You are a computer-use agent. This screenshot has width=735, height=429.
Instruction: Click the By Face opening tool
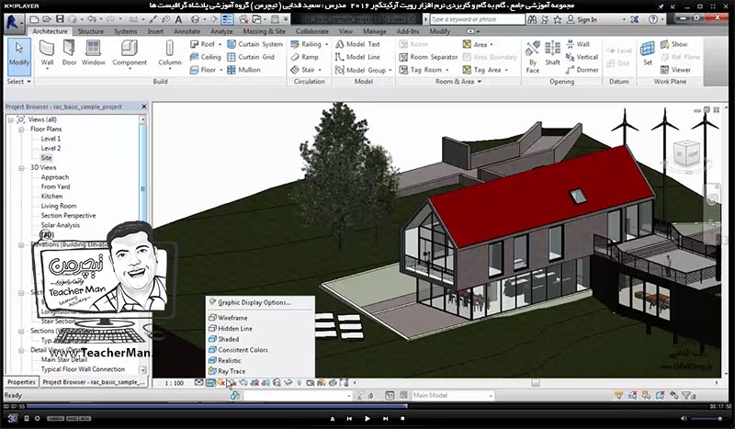point(533,56)
